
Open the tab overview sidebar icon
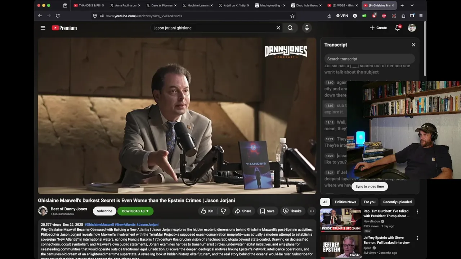click(65, 5)
